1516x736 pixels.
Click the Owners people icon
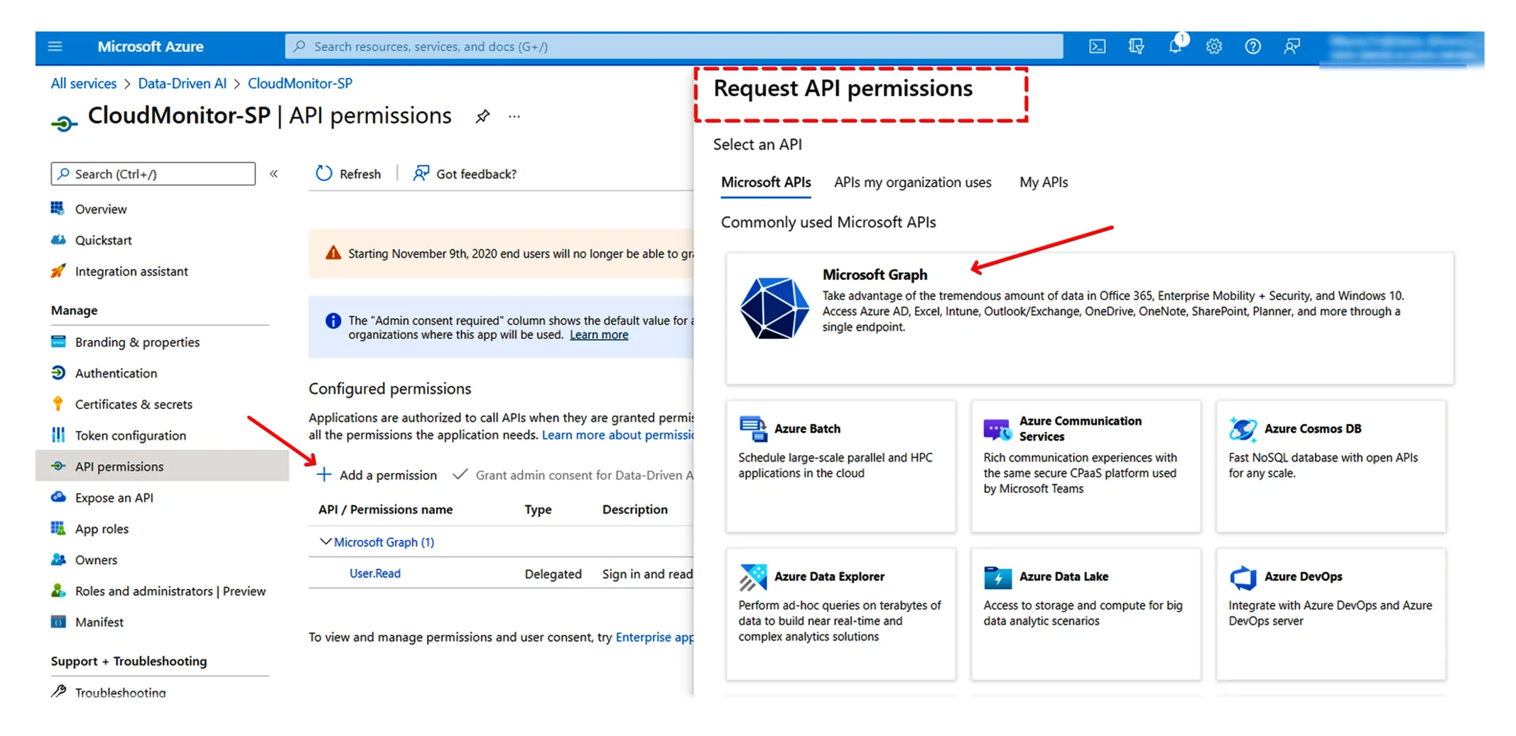58,559
